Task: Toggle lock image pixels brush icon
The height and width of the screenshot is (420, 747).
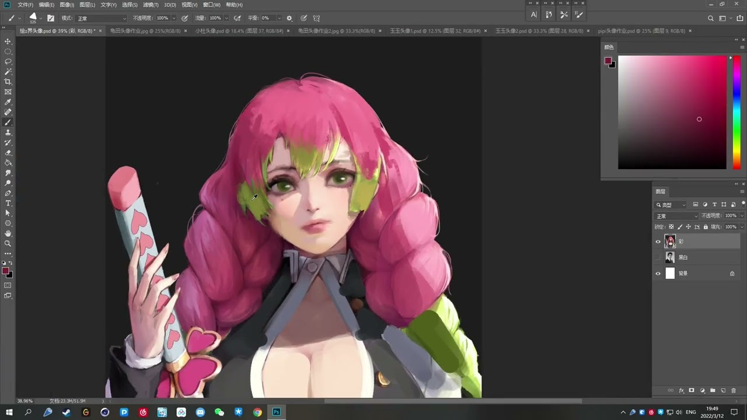Action: pos(680,226)
